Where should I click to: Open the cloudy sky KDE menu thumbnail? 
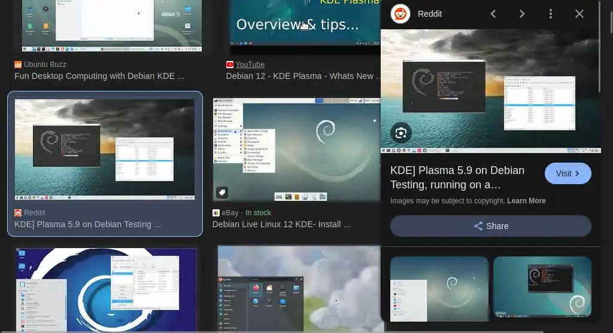(x=299, y=289)
